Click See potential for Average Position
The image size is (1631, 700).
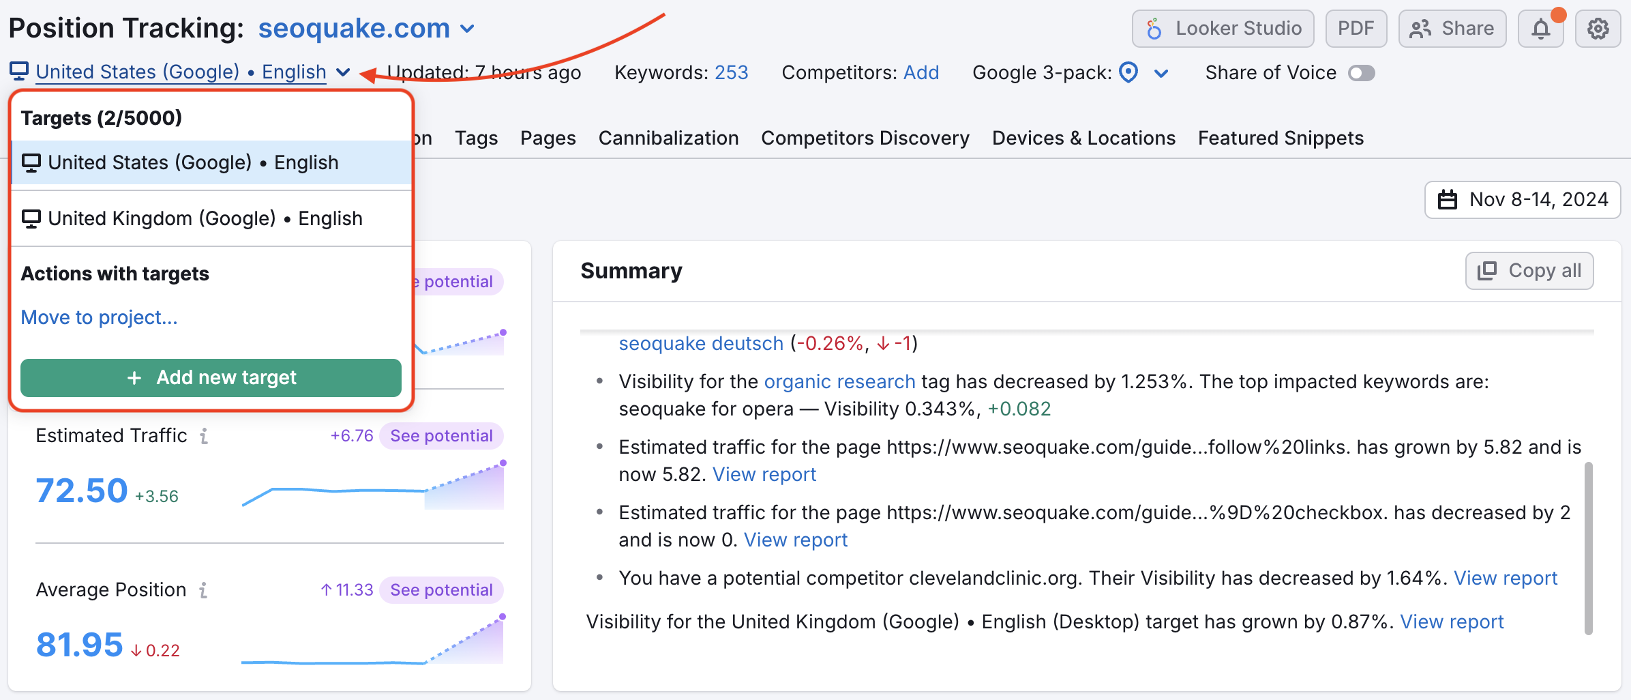[441, 590]
